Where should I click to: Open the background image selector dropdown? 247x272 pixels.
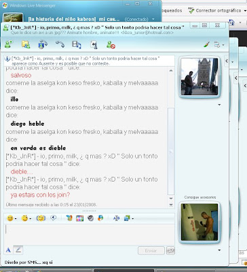coord(128,218)
